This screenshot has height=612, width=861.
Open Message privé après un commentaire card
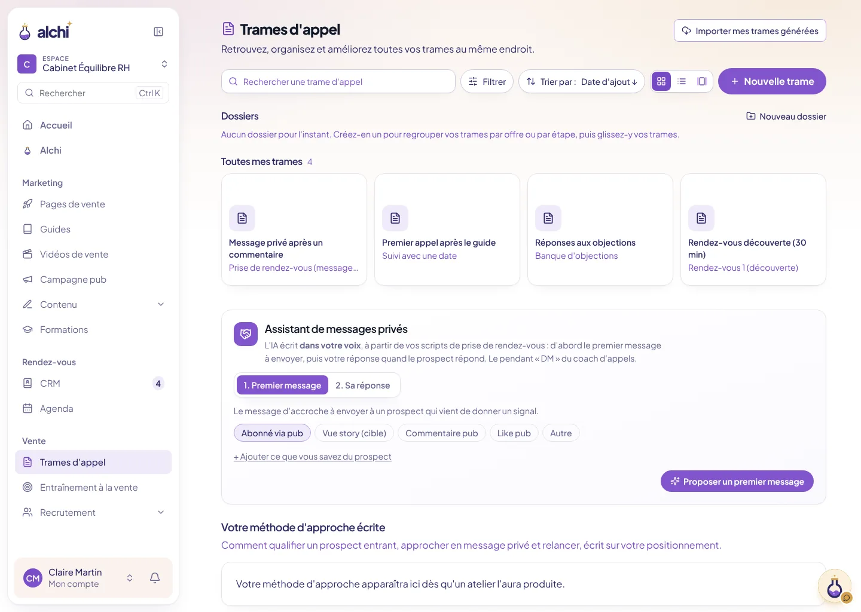(294, 229)
